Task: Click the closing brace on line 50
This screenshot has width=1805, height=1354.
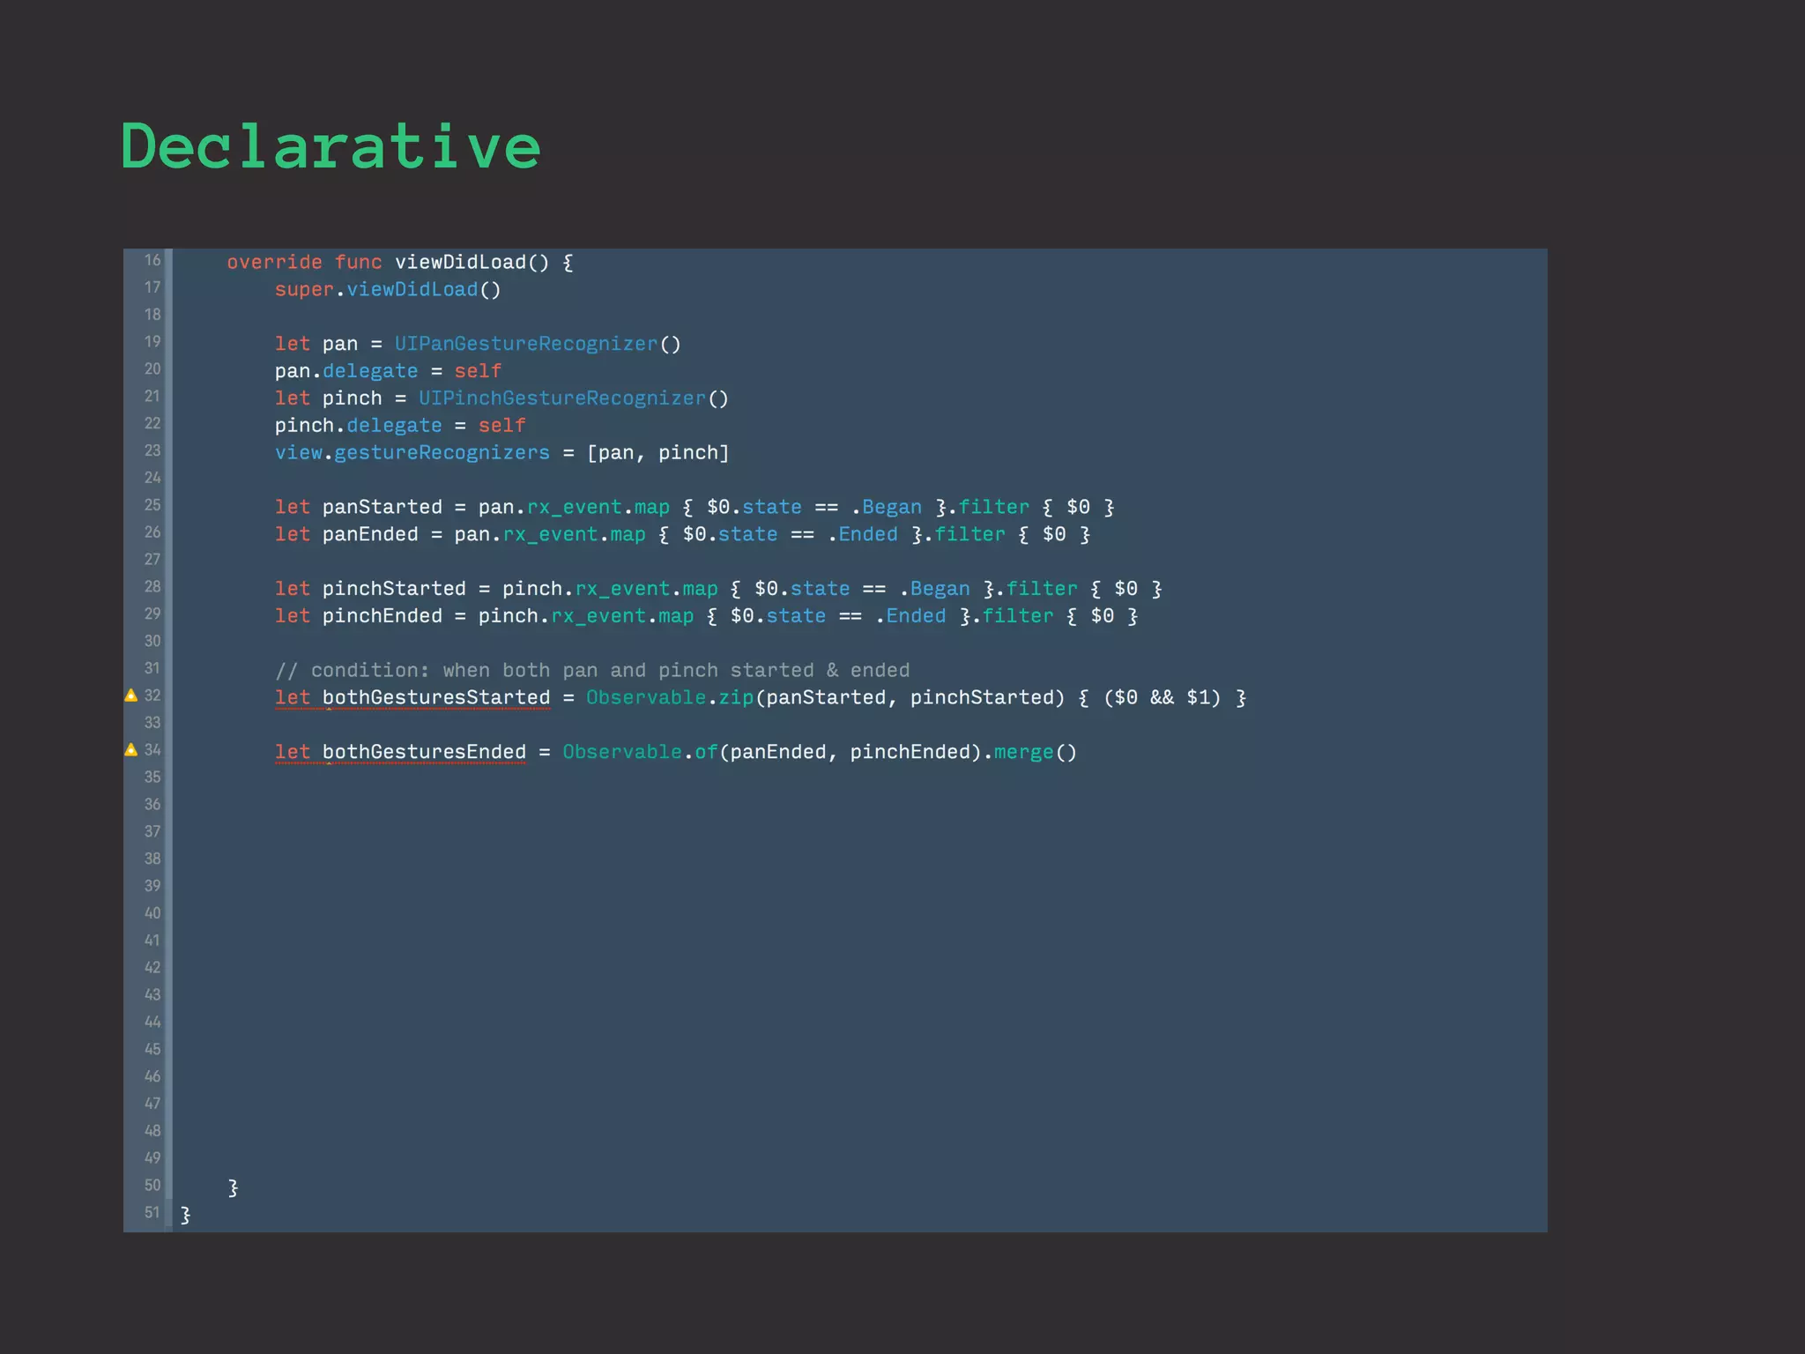Action: coord(233,1188)
